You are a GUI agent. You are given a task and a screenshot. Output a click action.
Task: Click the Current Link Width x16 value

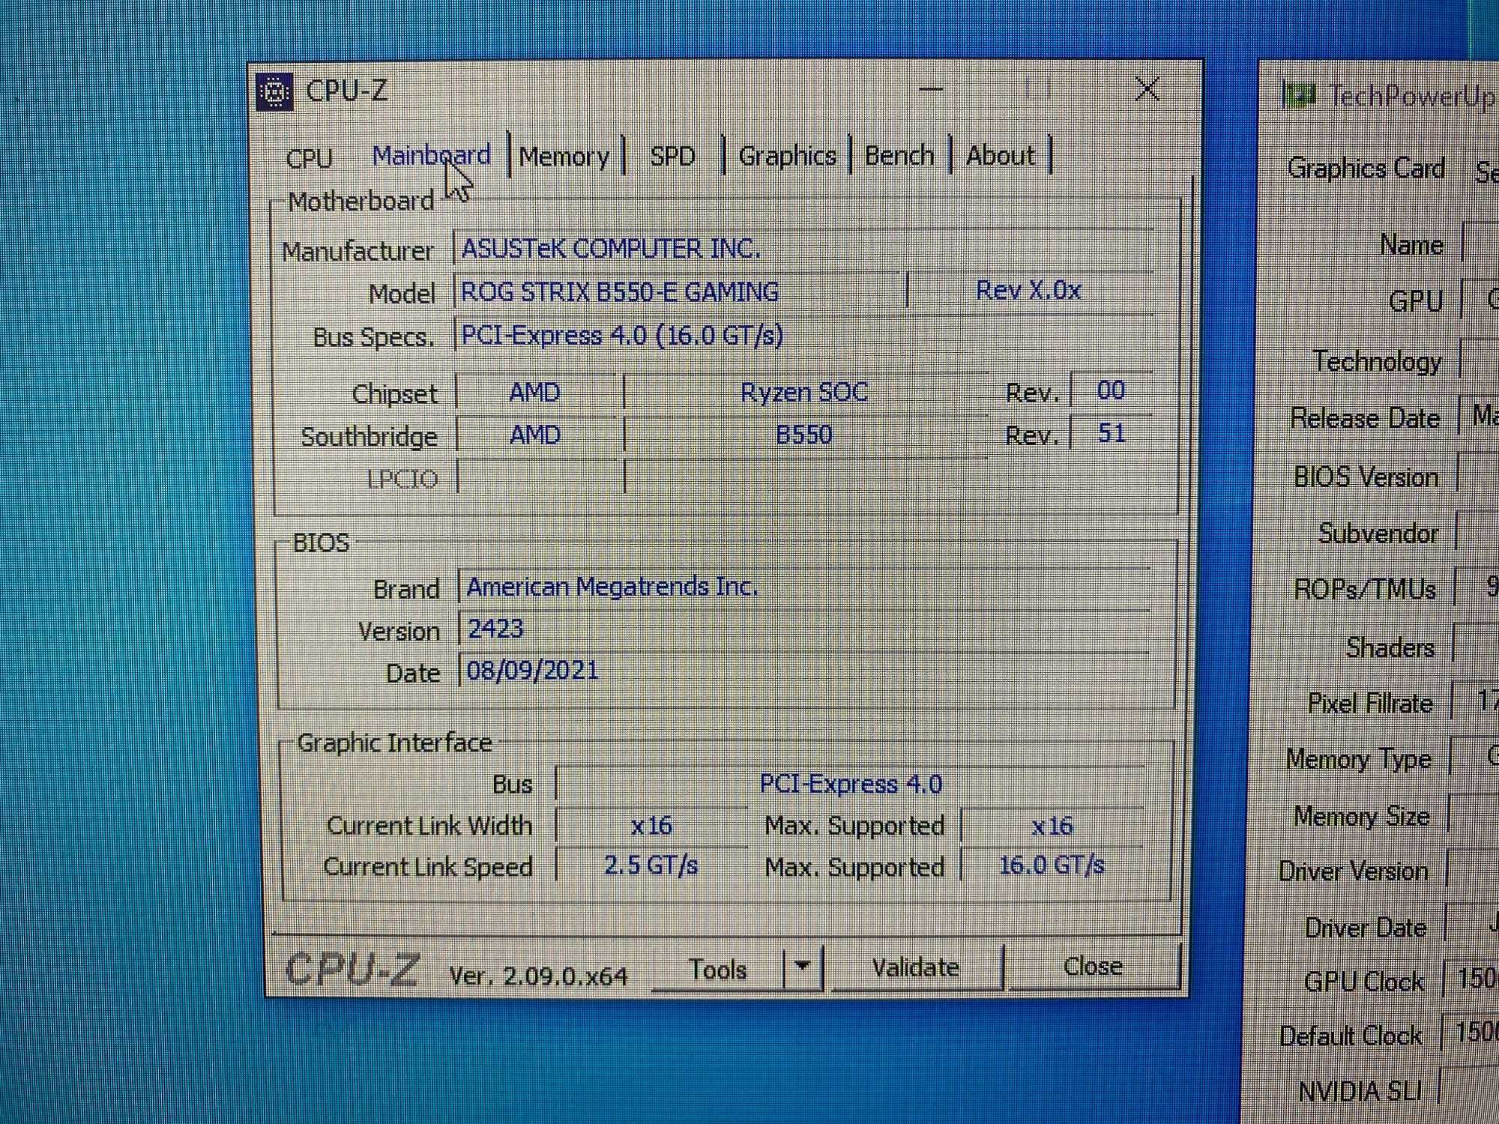[x=651, y=826]
